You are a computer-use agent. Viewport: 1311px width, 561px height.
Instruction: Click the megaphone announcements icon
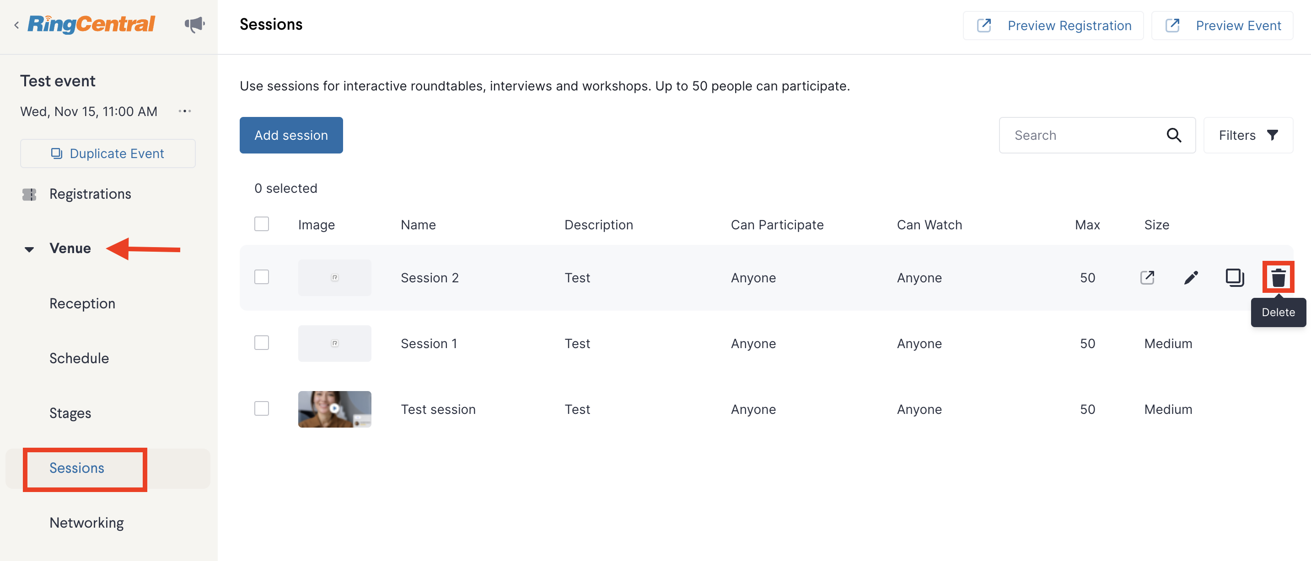click(194, 24)
